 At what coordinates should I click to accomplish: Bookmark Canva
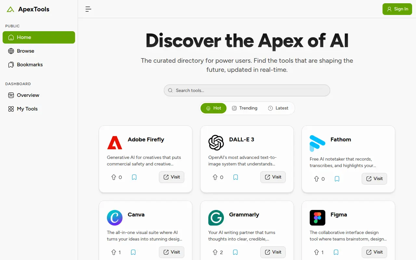pyautogui.click(x=133, y=252)
